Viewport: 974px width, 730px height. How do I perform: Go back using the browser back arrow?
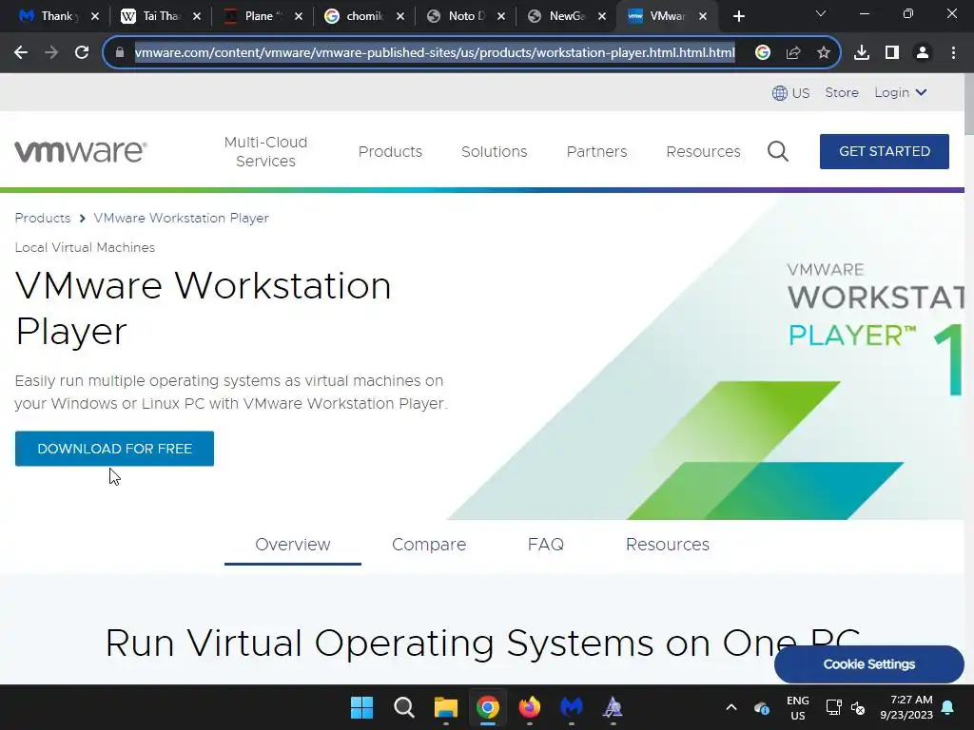click(x=21, y=53)
